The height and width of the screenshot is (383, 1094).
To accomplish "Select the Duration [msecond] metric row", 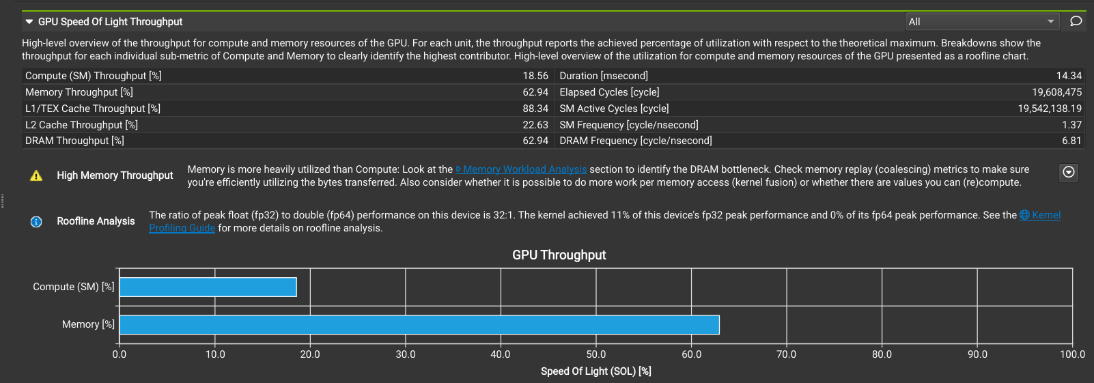I will (820, 76).
